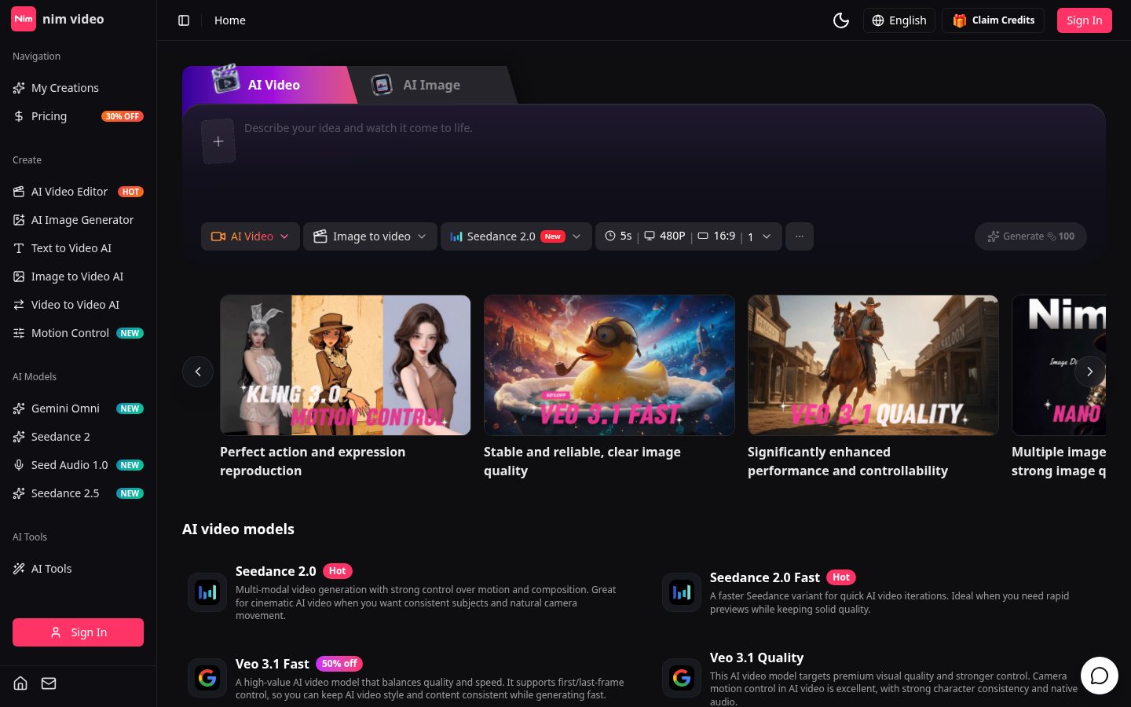Open AI Video Editor
Viewport: 1131px width, 707px height.
coord(78,192)
